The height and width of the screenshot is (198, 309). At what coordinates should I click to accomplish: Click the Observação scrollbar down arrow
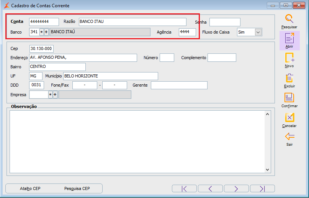tap(267, 169)
